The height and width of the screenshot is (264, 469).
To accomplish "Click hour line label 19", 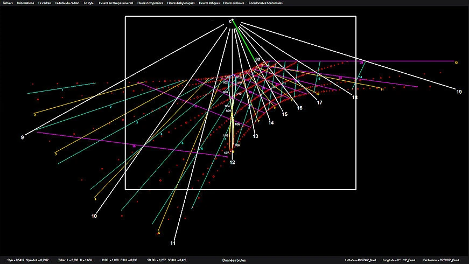I will pos(459,92).
